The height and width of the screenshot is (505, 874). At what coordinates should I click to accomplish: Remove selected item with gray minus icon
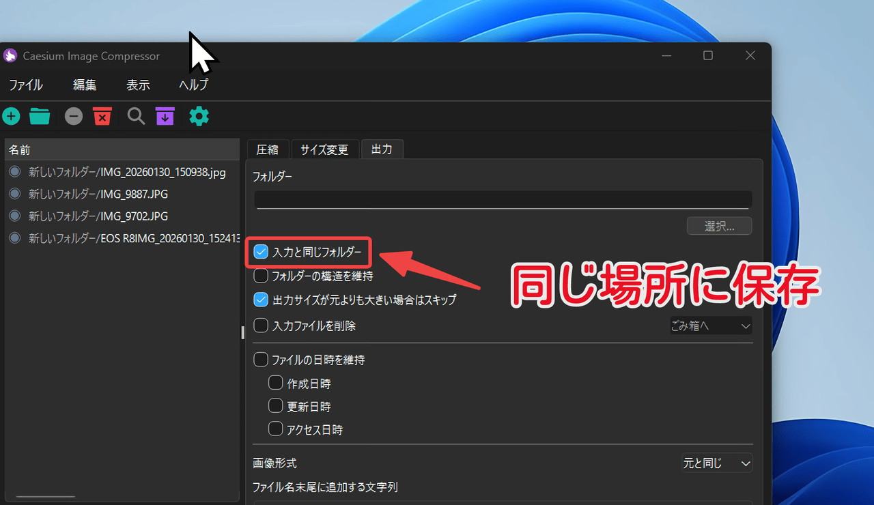[74, 117]
